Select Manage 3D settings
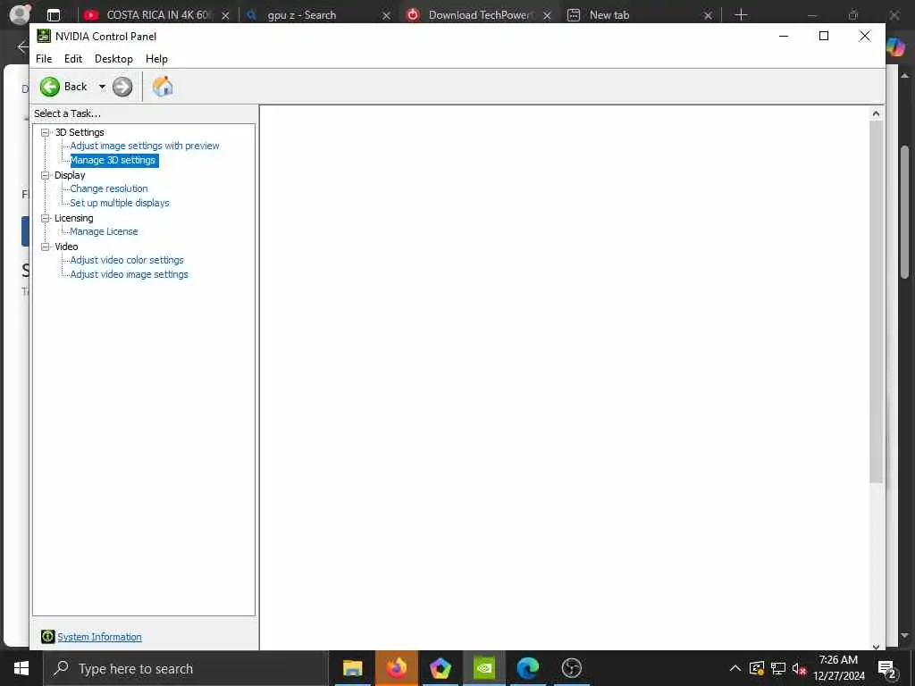 113,160
